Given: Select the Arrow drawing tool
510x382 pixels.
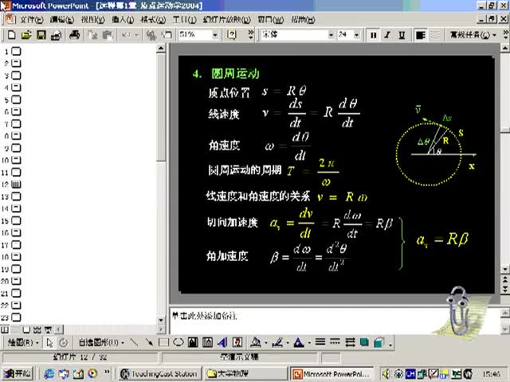Looking at the screenshot, I should (x=149, y=342).
